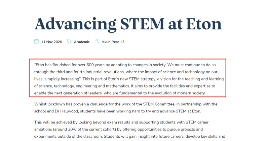Click the word 'STEM' in the title

142,24
